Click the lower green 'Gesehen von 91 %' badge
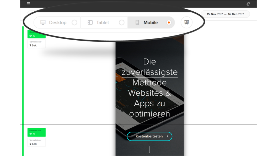 pyautogui.click(x=37, y=132)
